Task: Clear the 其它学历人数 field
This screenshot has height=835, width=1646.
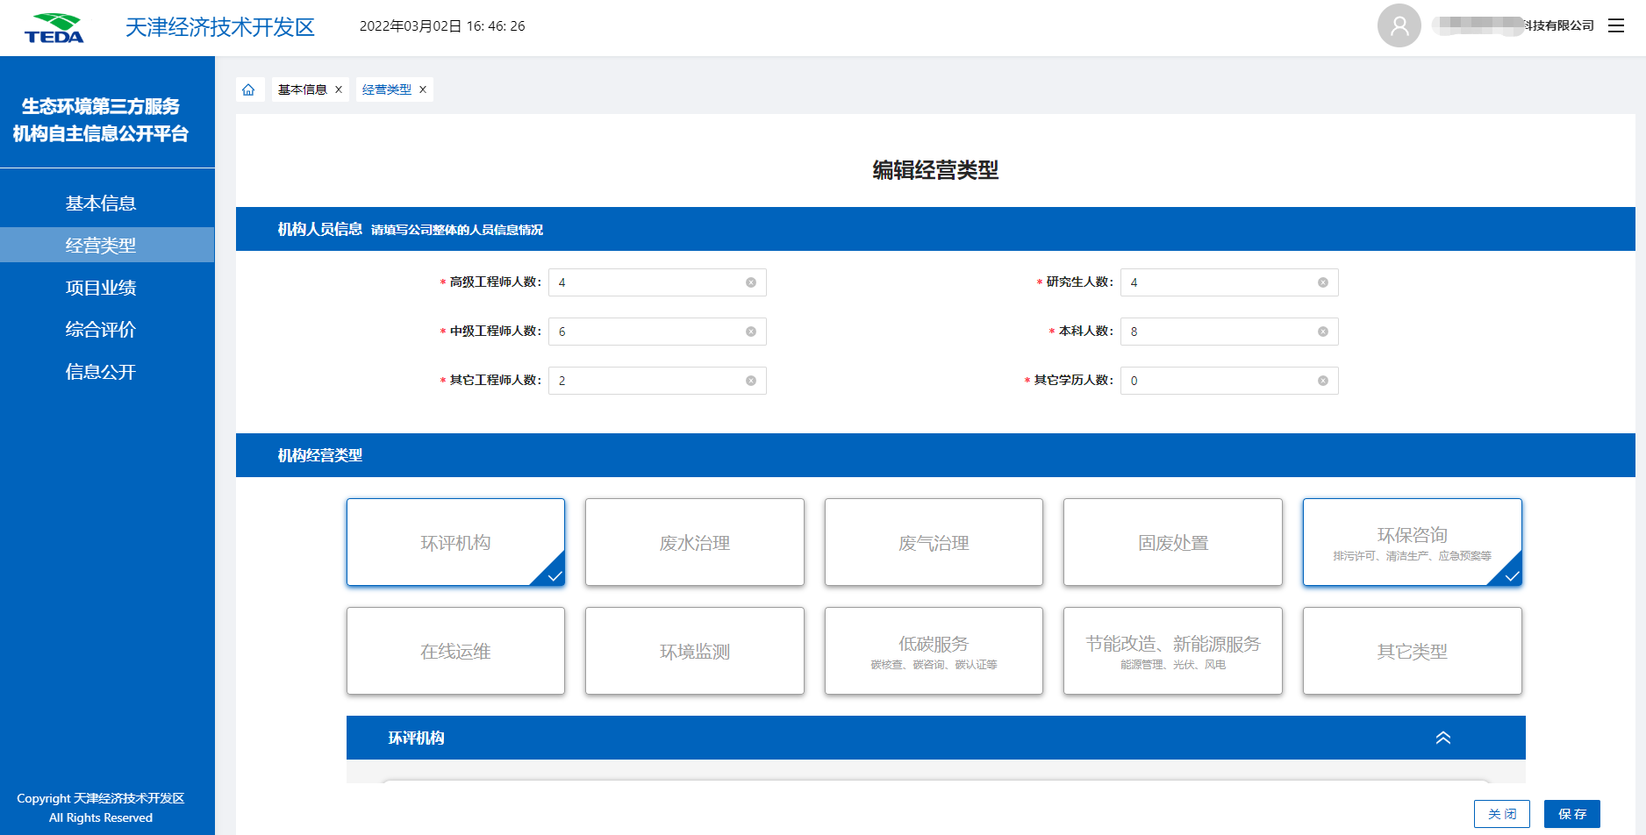Action: [1323, 381]
